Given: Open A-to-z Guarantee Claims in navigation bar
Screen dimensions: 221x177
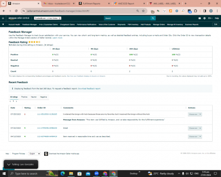Looking at the screenshot, I should tap(48, 24).
